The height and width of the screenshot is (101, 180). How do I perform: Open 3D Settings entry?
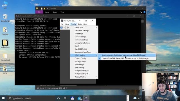84,34
